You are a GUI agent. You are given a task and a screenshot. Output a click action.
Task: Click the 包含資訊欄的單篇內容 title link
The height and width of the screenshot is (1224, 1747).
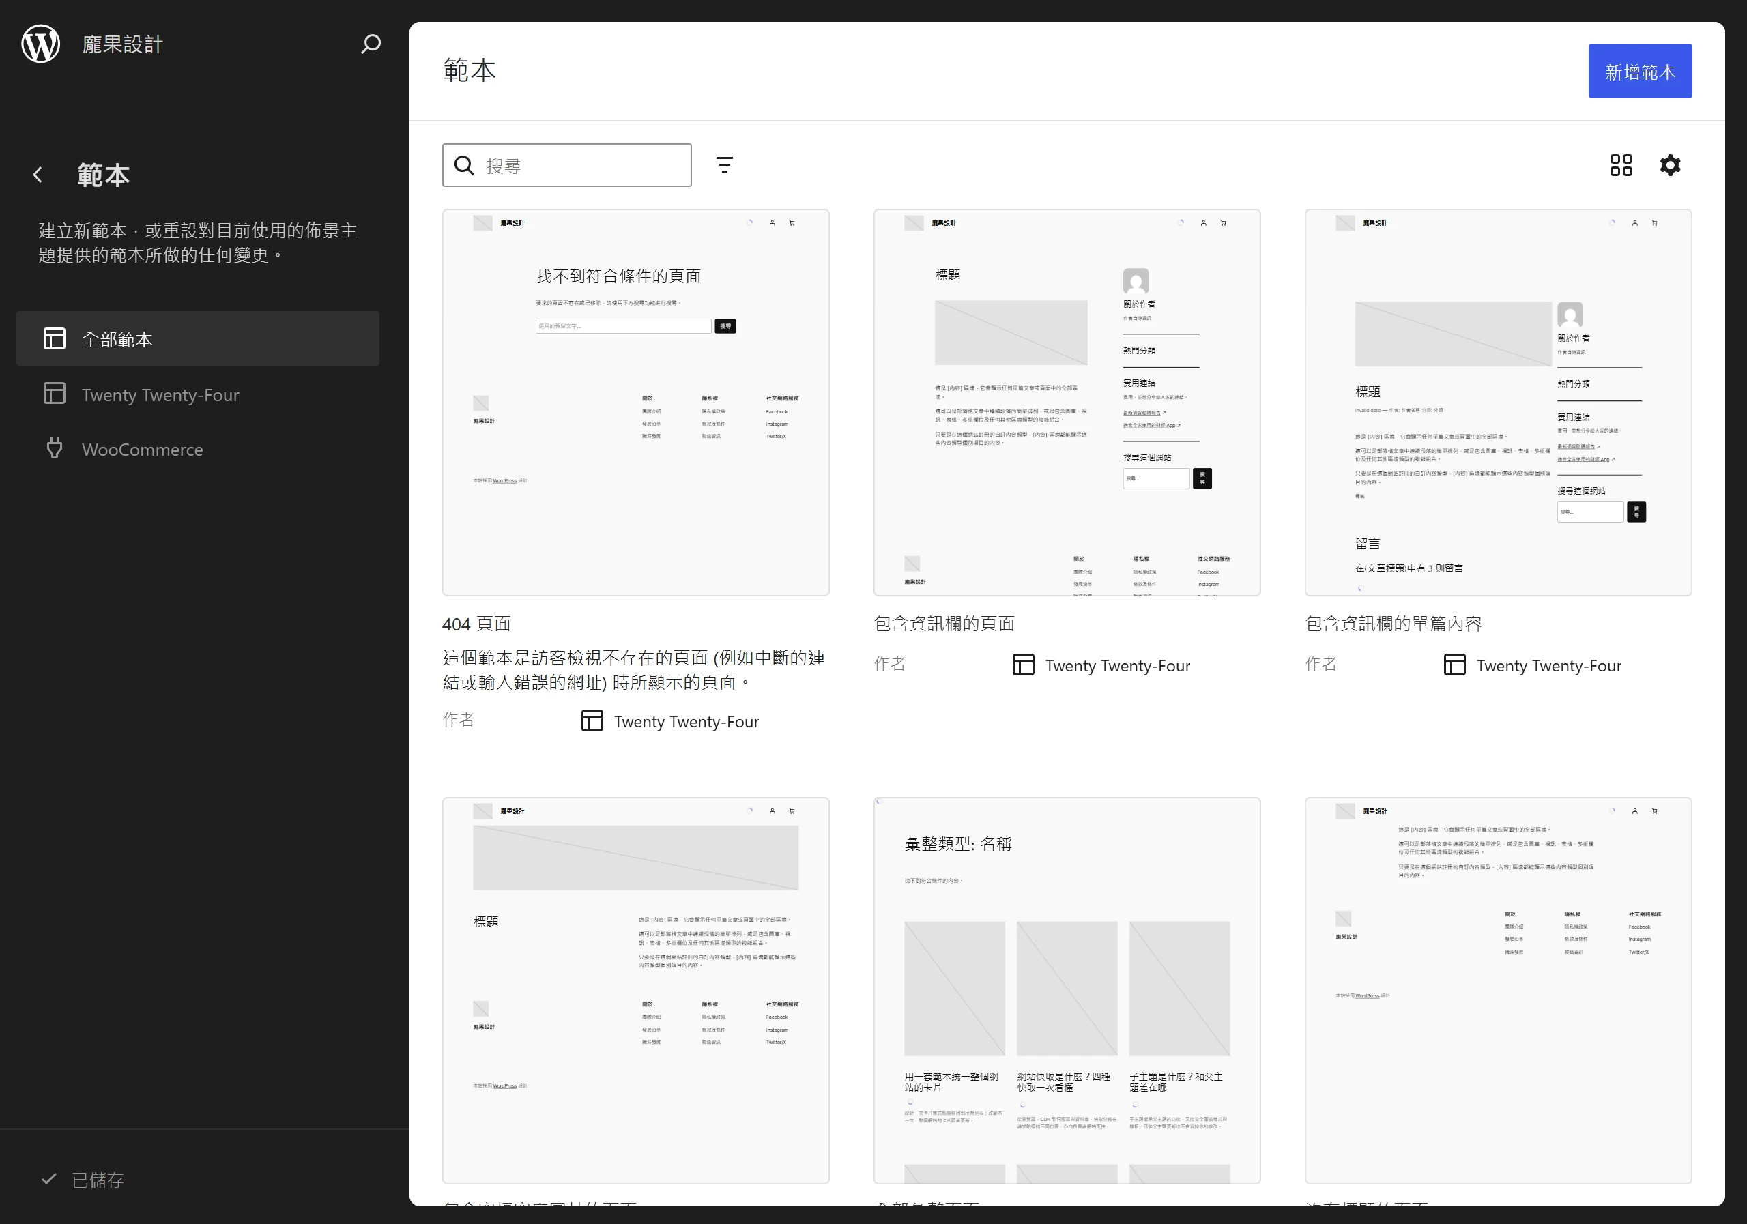(x=1394, y=624)
